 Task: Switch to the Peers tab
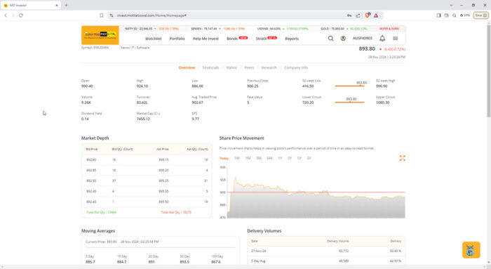(249, 67)
